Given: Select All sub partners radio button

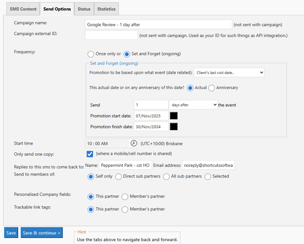Looking at the screenshot, I should click(167, 177).
